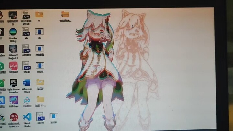Select the folder right of Microsoft Word
The image size is (233, 131).
40,82
